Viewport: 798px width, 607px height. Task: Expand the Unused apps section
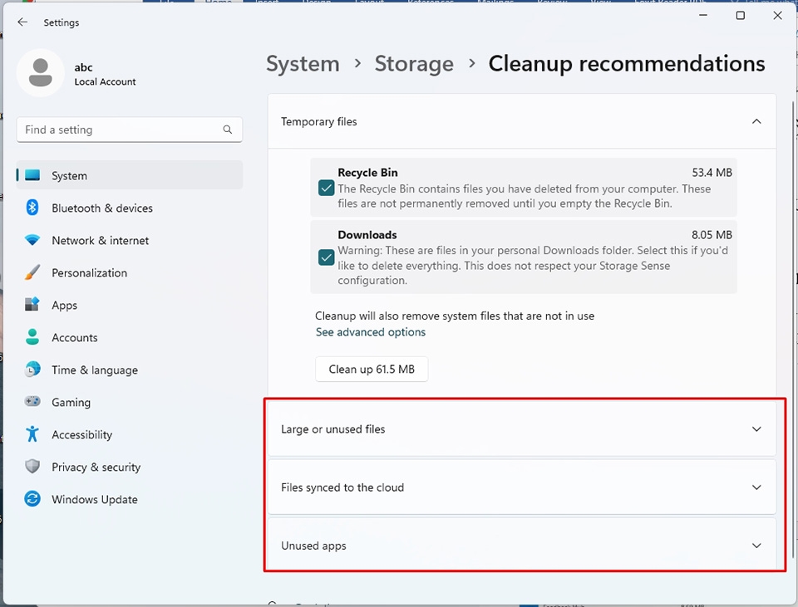pos(522,546)
